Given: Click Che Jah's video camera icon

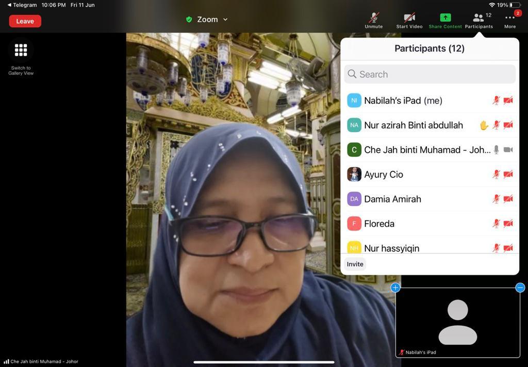Looking at the screenshot, I should point(508,150).
